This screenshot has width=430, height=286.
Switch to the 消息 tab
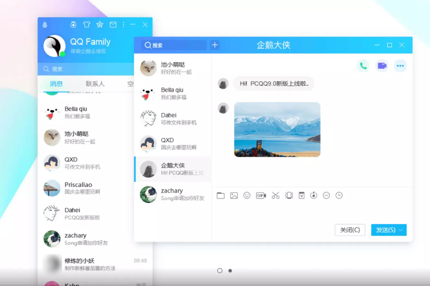[x=56, y=84]
